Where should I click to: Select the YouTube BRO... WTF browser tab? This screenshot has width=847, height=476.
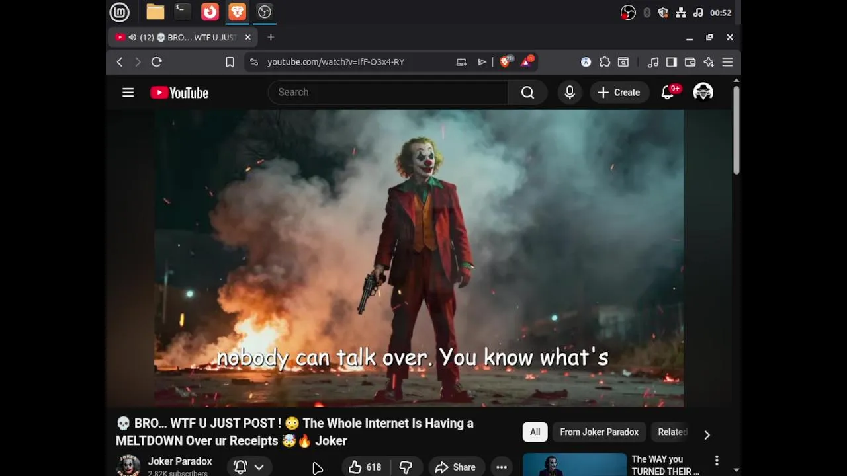point(183,38)
